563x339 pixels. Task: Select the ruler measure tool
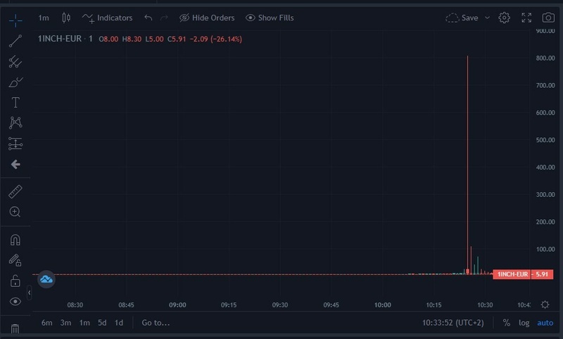(x=15, y=191)
